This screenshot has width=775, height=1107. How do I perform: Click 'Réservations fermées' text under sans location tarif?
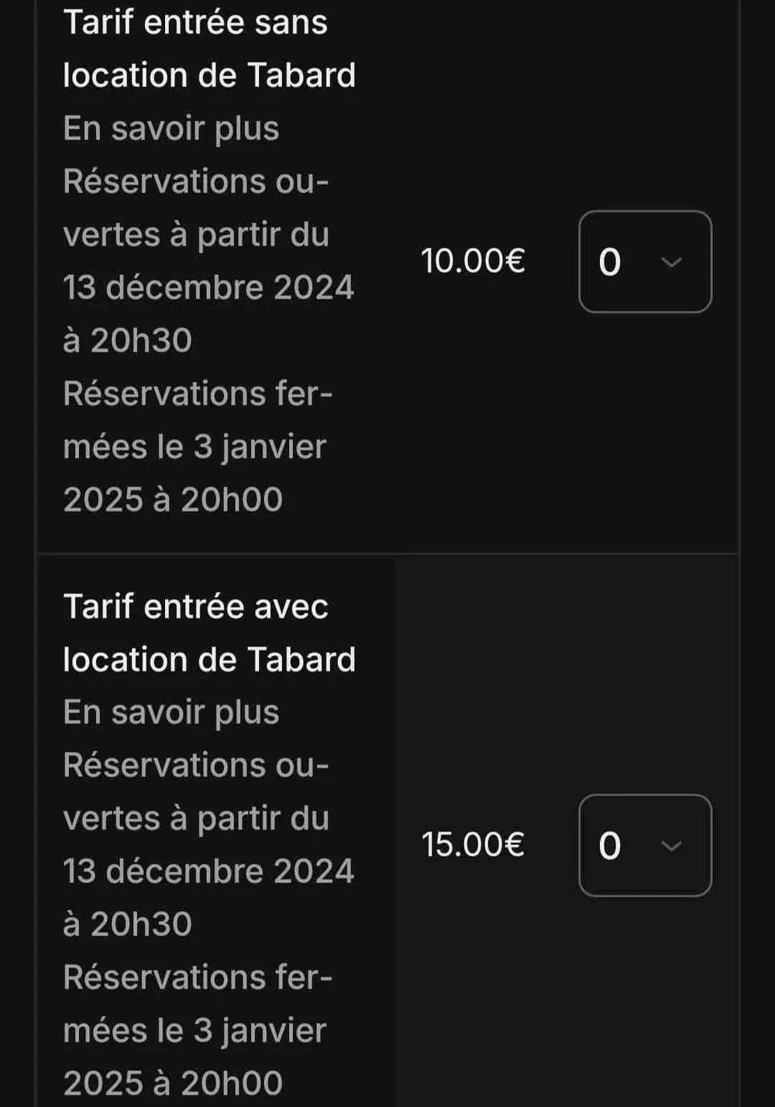point(198,394)
